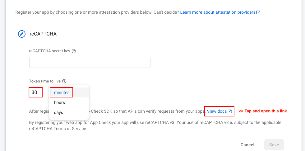305x151 pixels.
Task: Open Learn more about attestation providers link
Action: pyautogui.click(x=218, y=12)
